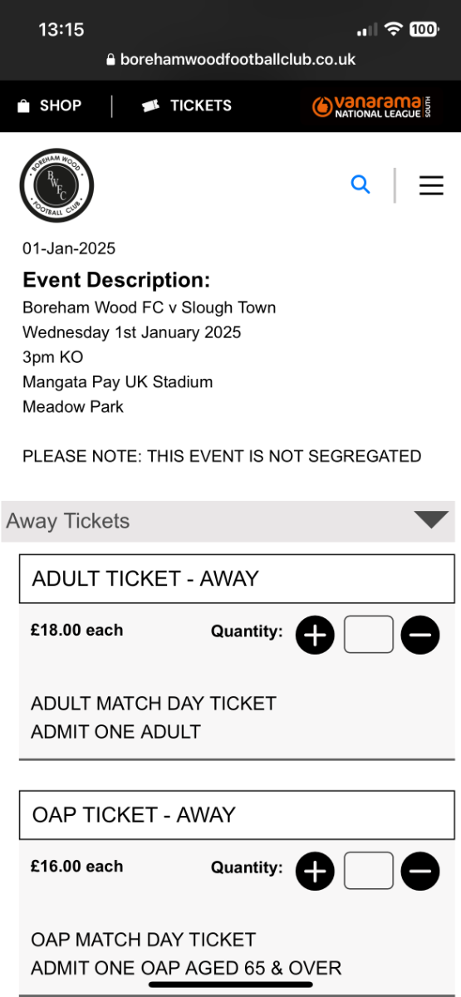Collapse the Away Tickets section arrow
Screen dimensions: 461x997
[431, 520]
